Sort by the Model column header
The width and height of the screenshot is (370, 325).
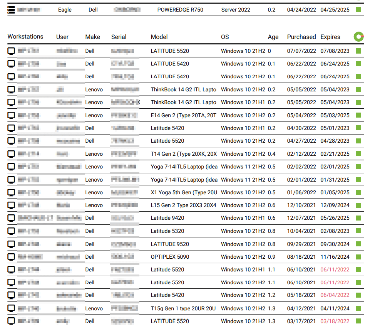tap(159, 37)
